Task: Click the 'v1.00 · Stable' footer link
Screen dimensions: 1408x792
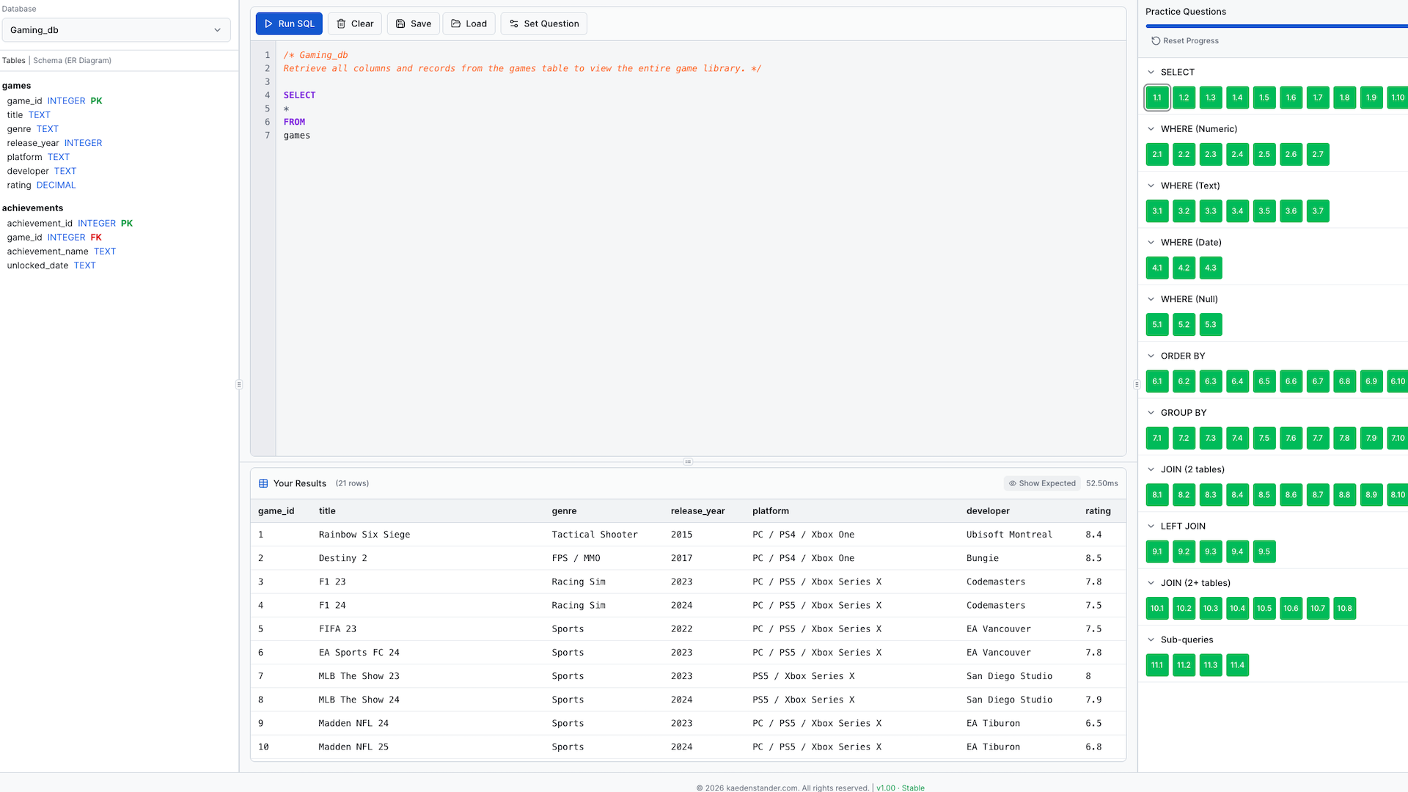Action: pos(901,788)
